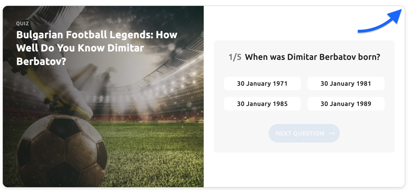This screenshot has height=190, width=408.
Task: Click the QUIZ label above the title
Action: (23, 24)
